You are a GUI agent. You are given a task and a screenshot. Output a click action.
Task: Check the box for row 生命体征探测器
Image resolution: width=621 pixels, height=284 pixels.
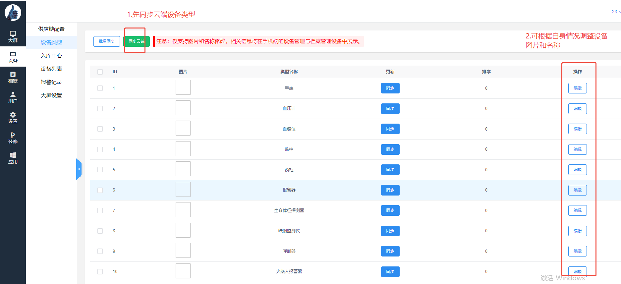click(100, 210)
